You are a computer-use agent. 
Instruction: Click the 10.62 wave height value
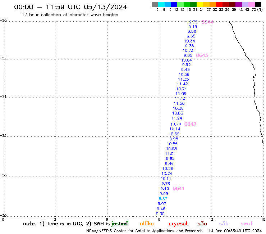pyautogui.click(x=174, y=134)
